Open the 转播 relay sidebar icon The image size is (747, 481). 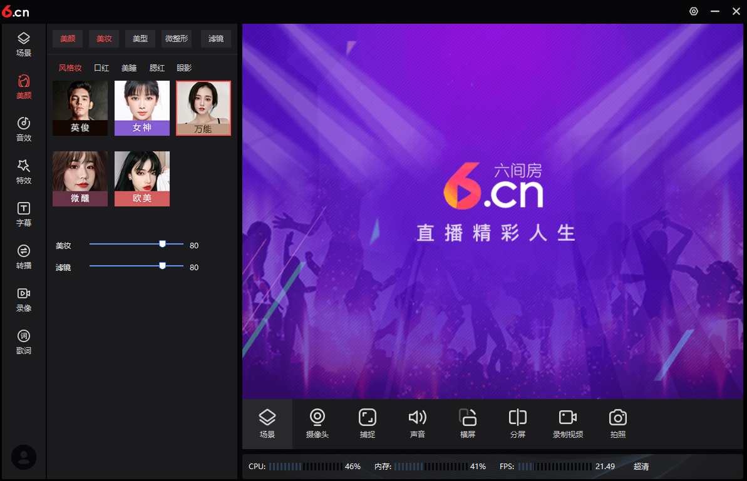click(24, 256)
